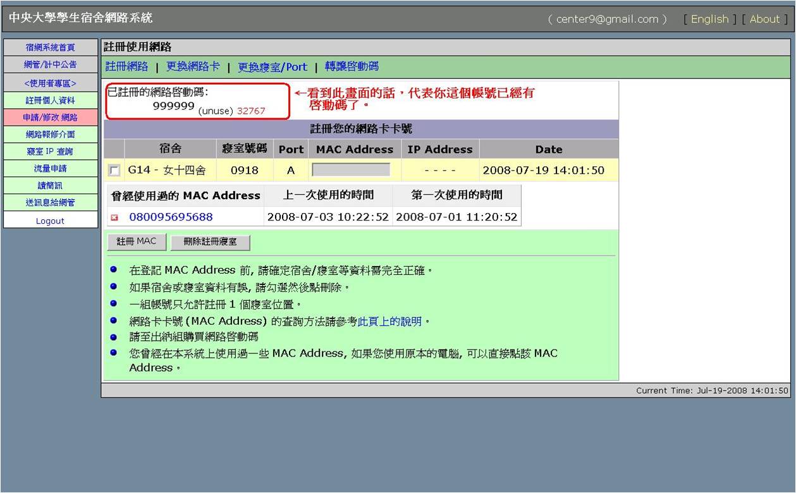This screenshot has width=796, height=493.
Task: Click the MAC Address input field
Action: 351,170
